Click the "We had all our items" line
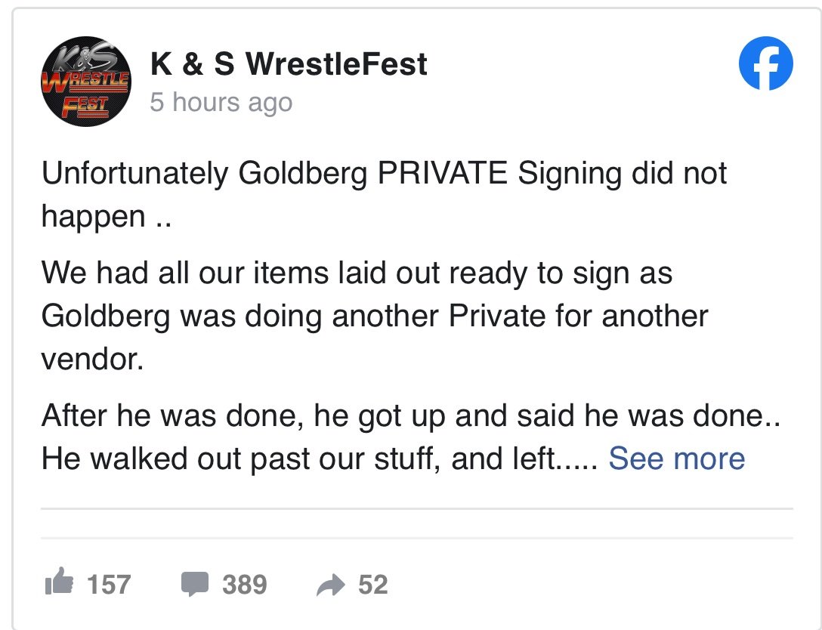The height and width of the screenshot is (630, 822). (357, 273)
